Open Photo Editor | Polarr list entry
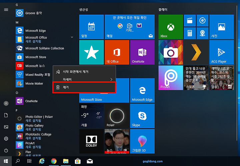Viewport: 240px width, 166px height. point(44,119)
